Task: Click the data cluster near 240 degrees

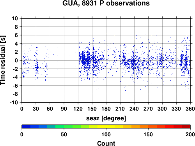Action: point(133,62)
